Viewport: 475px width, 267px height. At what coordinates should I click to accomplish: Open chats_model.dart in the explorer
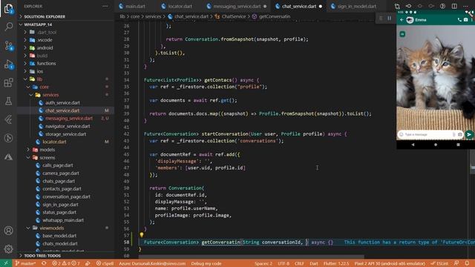click(x=59, y=244)
